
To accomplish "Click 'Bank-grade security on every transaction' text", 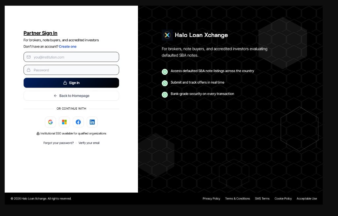I will tap(202, 94).
